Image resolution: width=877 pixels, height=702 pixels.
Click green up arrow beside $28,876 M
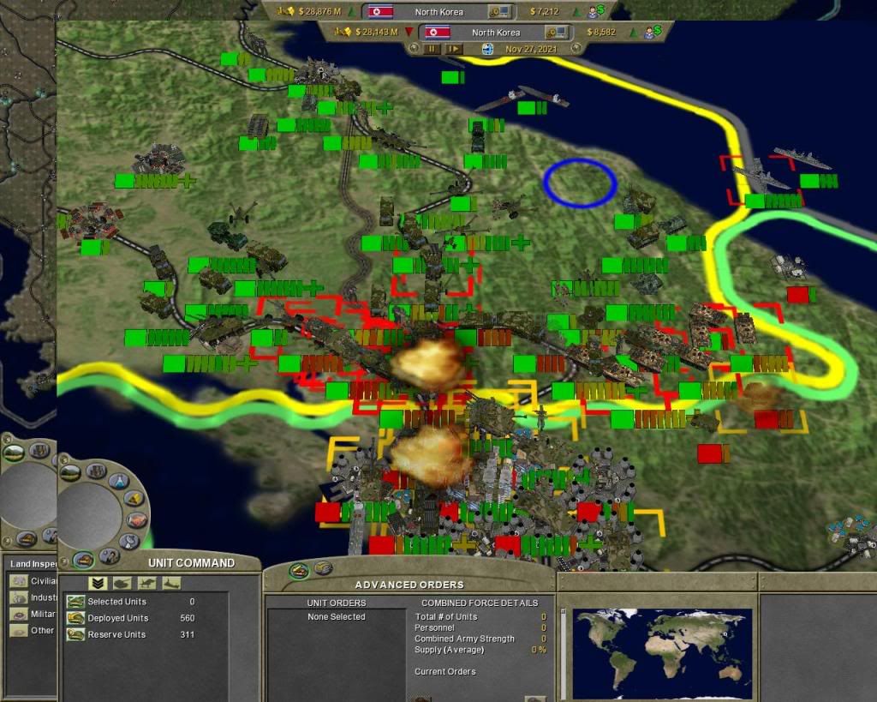pos(352,11)
